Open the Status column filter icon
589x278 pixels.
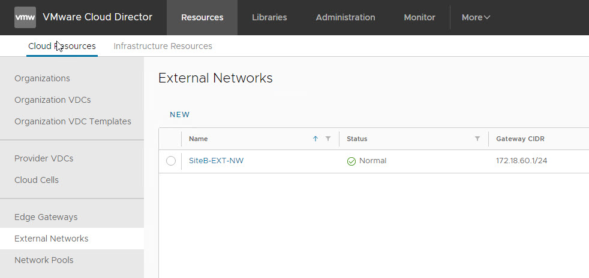(x=477, y=139)
